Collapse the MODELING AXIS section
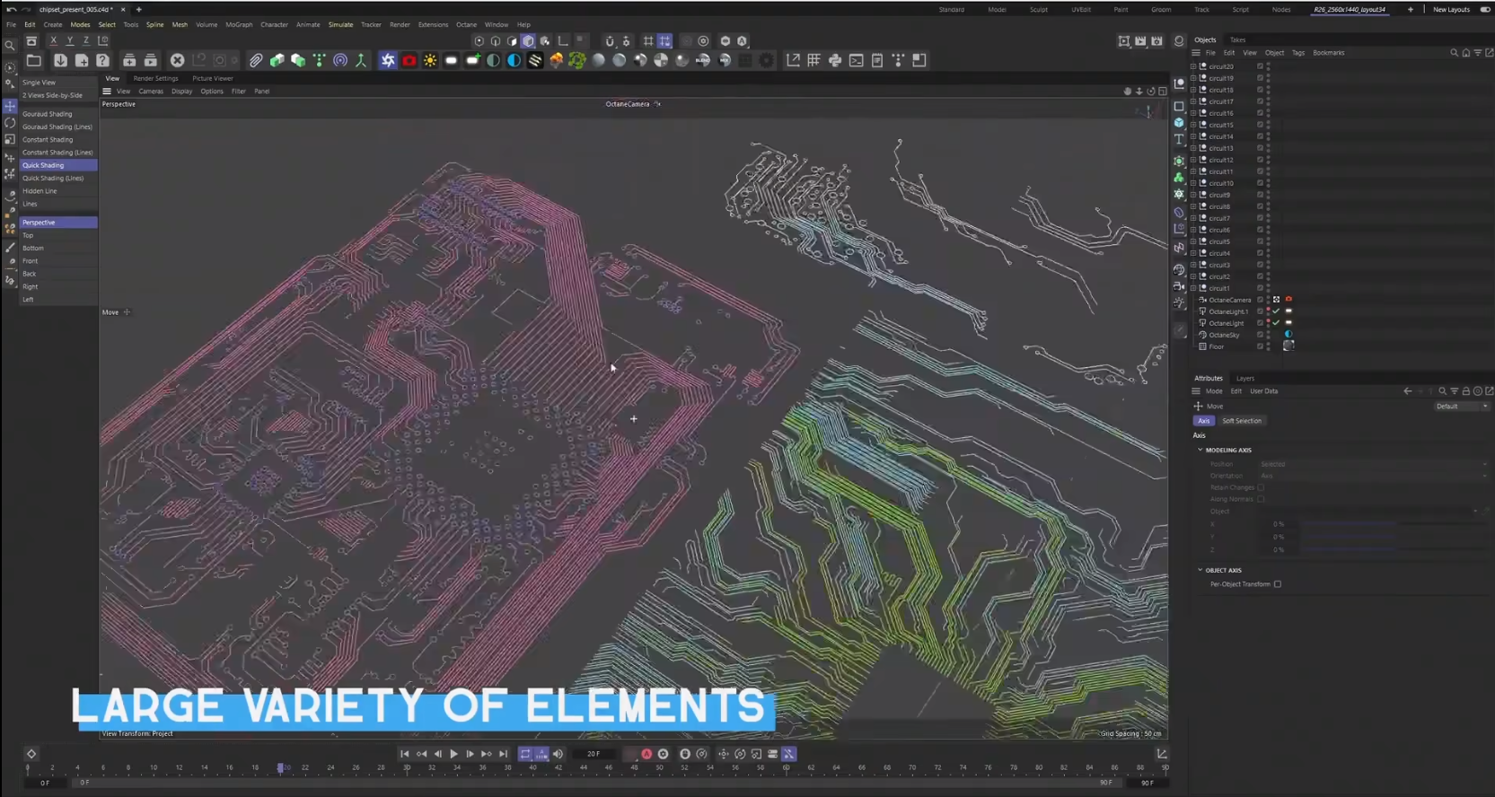1495x797 pixels. click(1200, 450)
